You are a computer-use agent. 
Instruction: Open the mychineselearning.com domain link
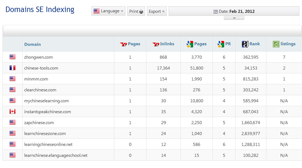[46, 101]
